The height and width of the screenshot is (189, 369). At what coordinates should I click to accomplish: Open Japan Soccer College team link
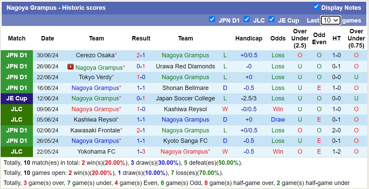[186, 98]
